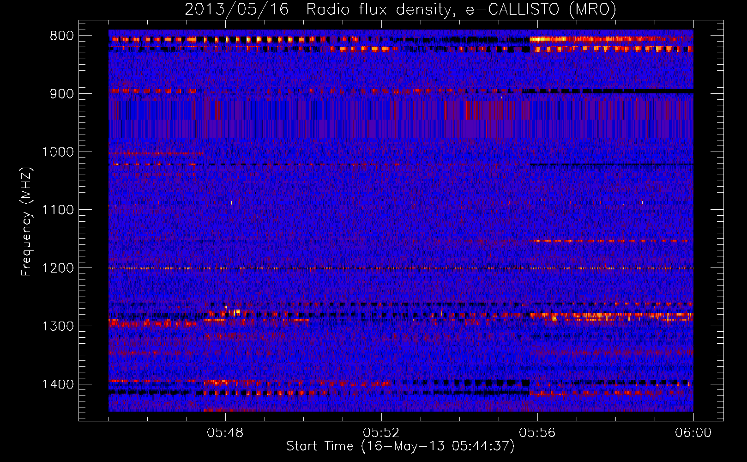Select the 1300 frequency tick label
Image resolution: width=747 pixels, height=462 pixels.
(58, 327)
